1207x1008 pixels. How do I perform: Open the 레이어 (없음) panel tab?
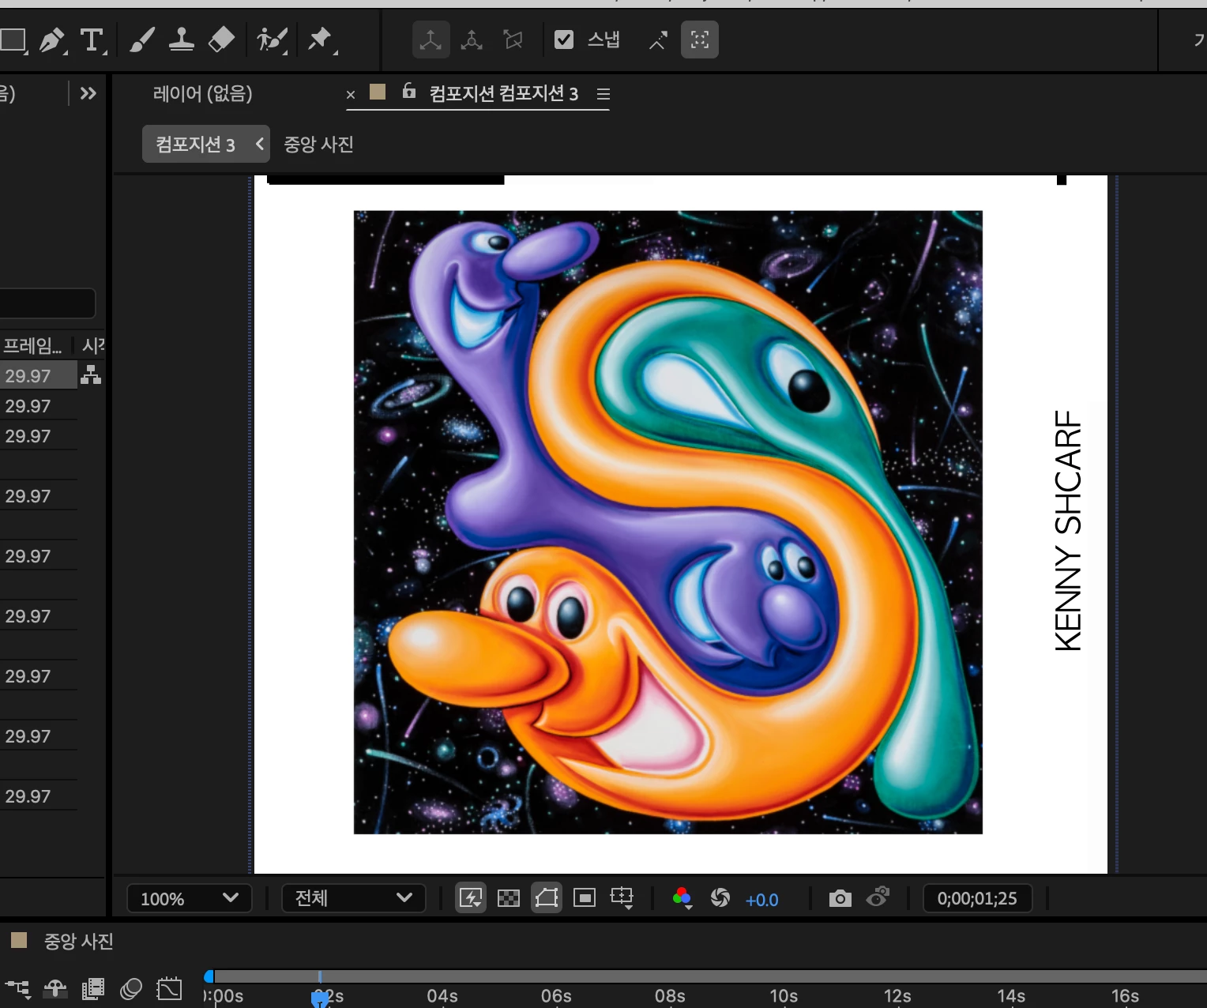point(202,94)
